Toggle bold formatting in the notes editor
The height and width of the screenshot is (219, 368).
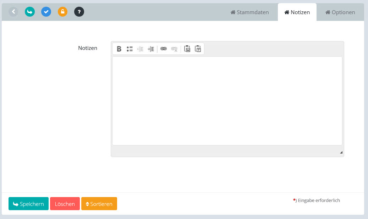coord(119,49)
